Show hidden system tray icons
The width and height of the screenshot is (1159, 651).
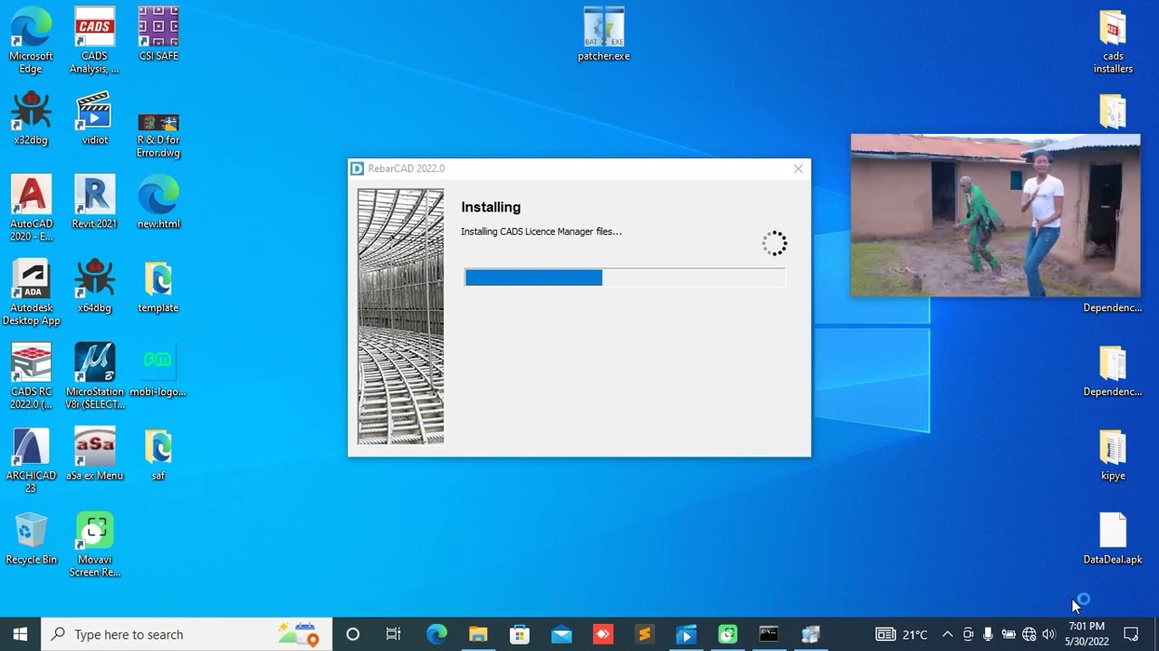(x=947, y=634)
